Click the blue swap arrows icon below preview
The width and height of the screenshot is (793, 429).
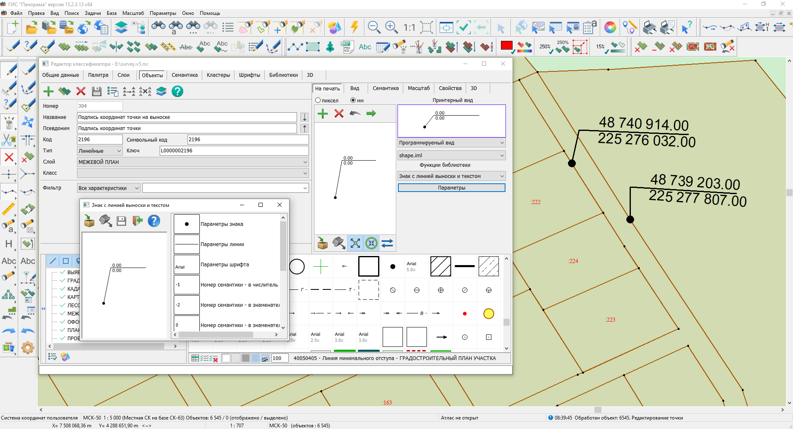[x=387, y=243]
